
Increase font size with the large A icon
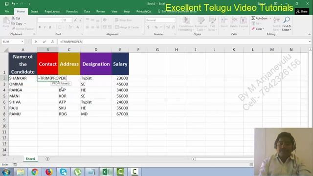click(x=75, y=20)
